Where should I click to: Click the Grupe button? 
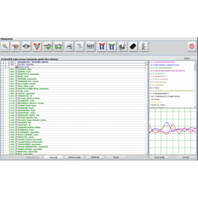pyautogui.click(x=116, y=157)
